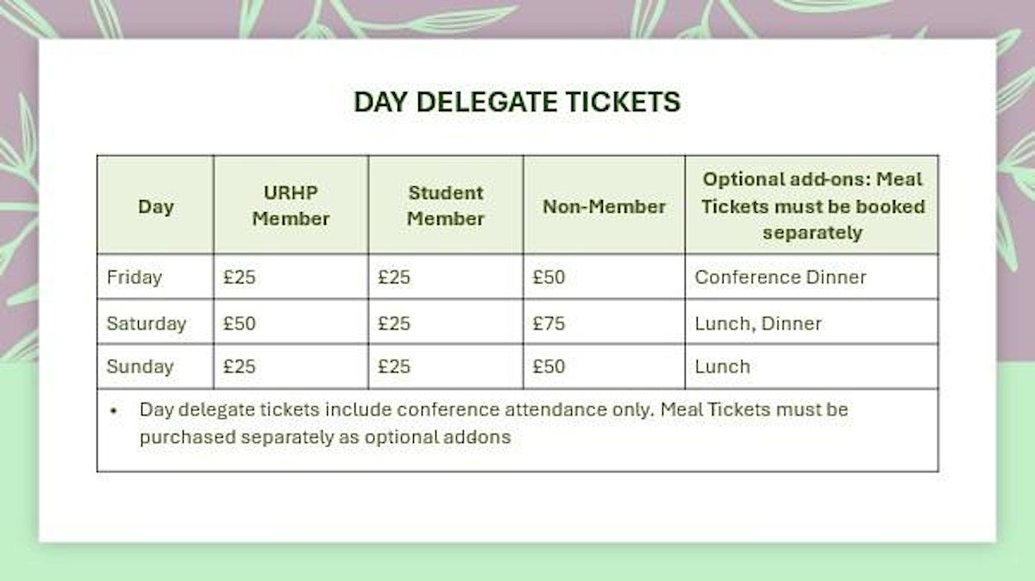Select the Lunch, Dinner add-on cell
Image resolution: width=1035 pixels, height=581 pixels.
[758, 323]
